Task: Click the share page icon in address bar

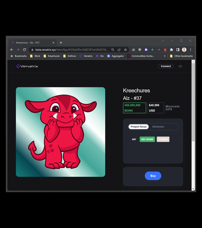Action: (x=119, y=50)
